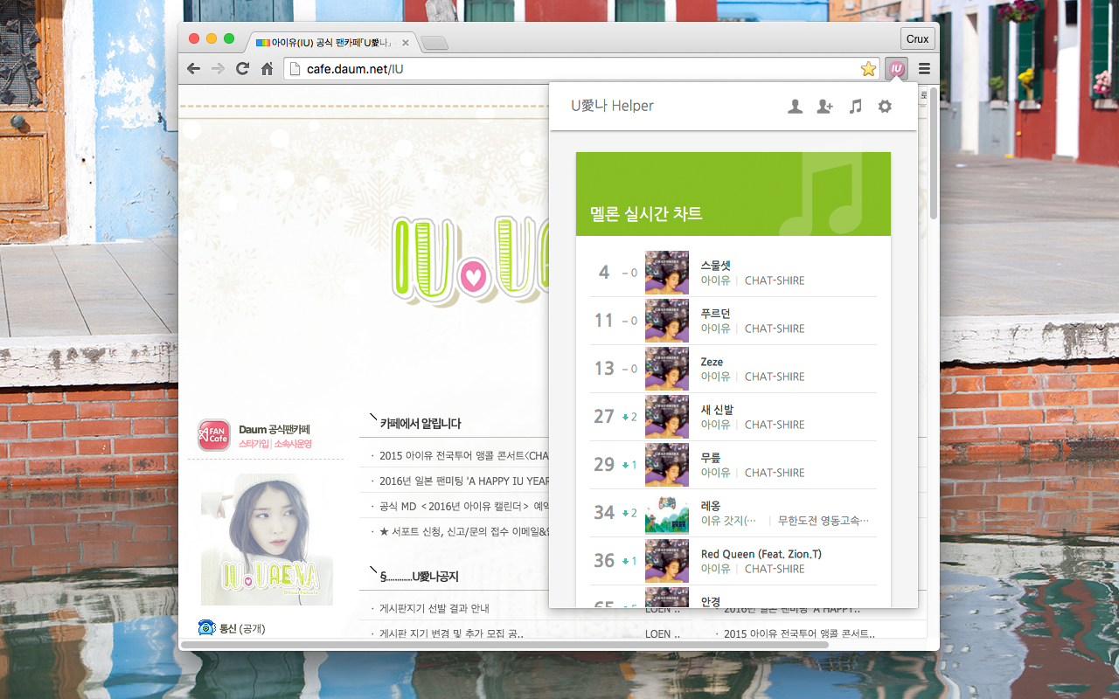The width and height of the screenshot is (1119, 699).
Task: Click the IU extension icon in Chrome toolbar
Action: (x=896, y=68)
